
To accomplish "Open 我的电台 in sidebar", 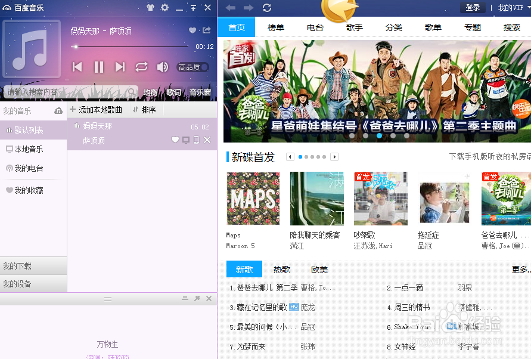I will pyautogui.click(x=33, y=168).
